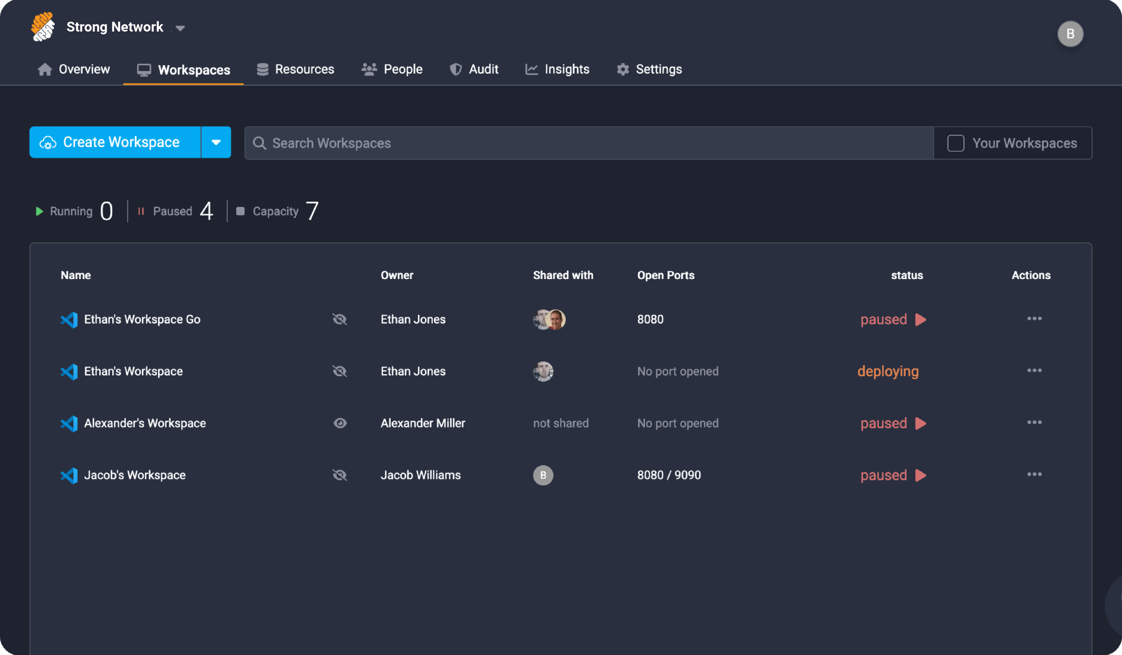The height and width of the screenshot is (655, 1122).
Task: Expand the Strong Network organization menu
Action: coord(180,28)
